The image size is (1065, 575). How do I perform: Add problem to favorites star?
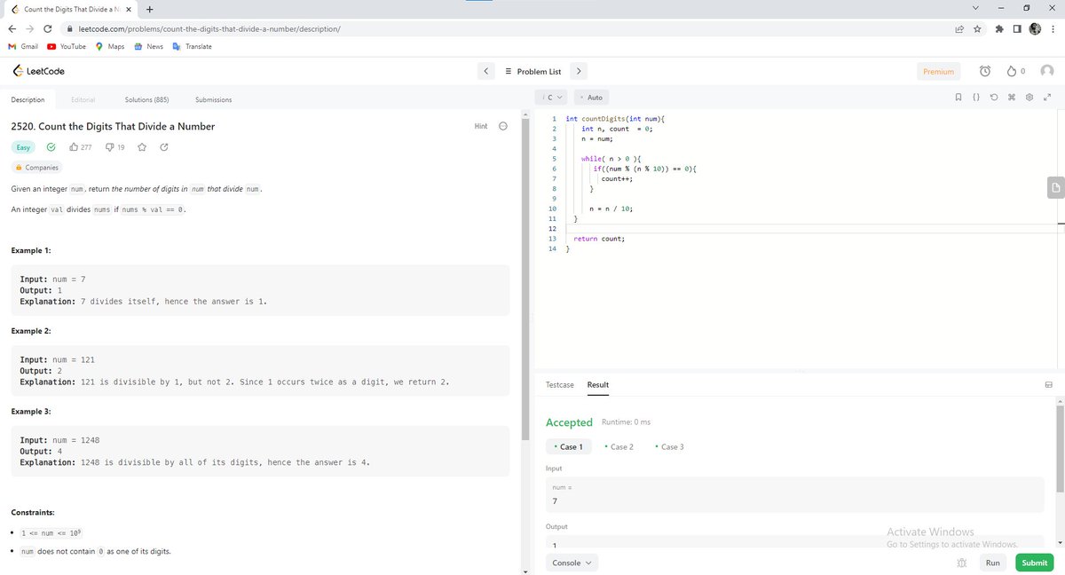click(142, 146)
